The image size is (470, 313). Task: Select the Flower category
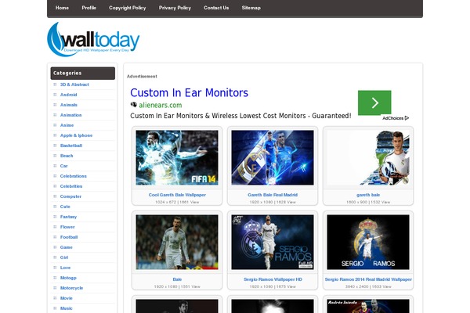67,227
